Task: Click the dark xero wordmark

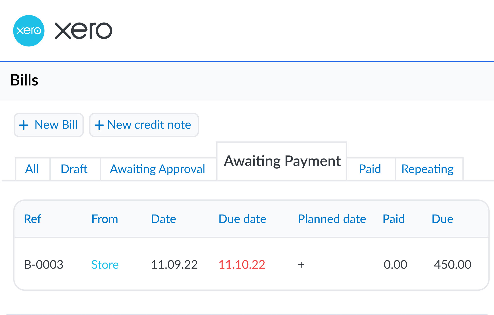Action: coord(83,31)
